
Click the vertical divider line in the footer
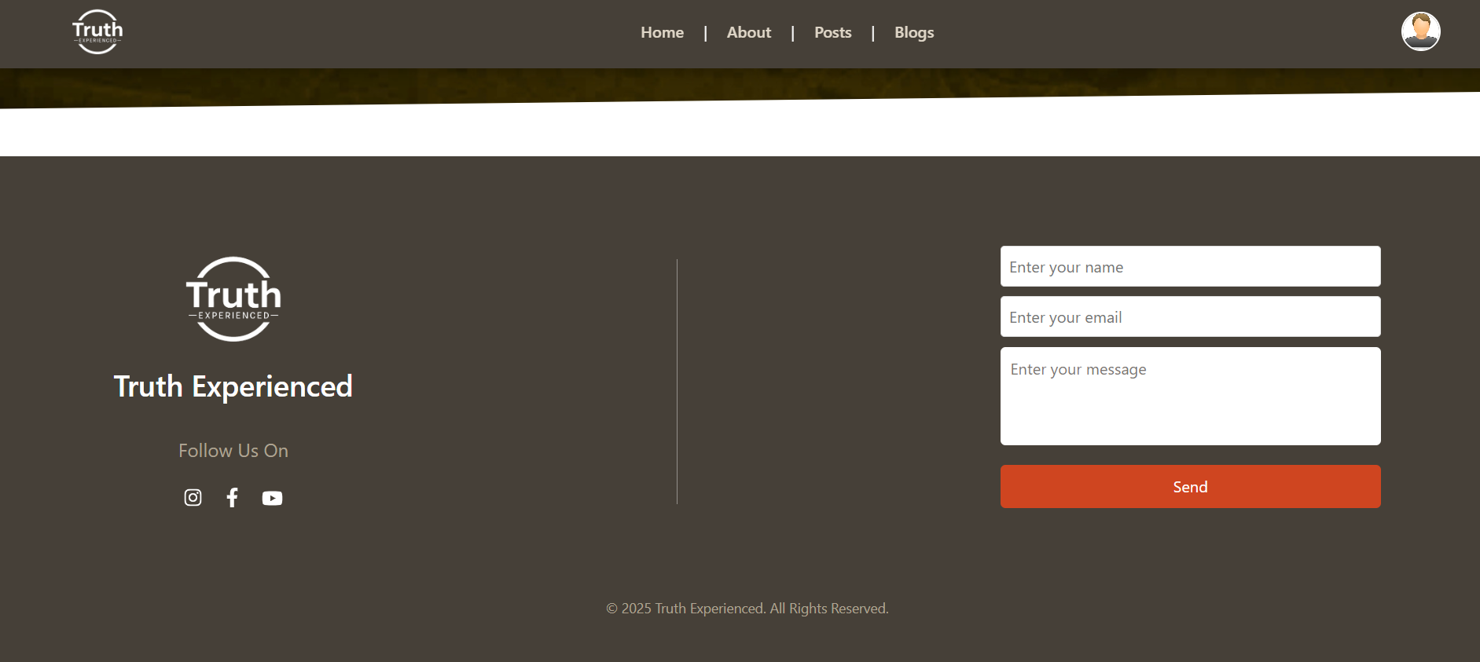coord(677,382)
